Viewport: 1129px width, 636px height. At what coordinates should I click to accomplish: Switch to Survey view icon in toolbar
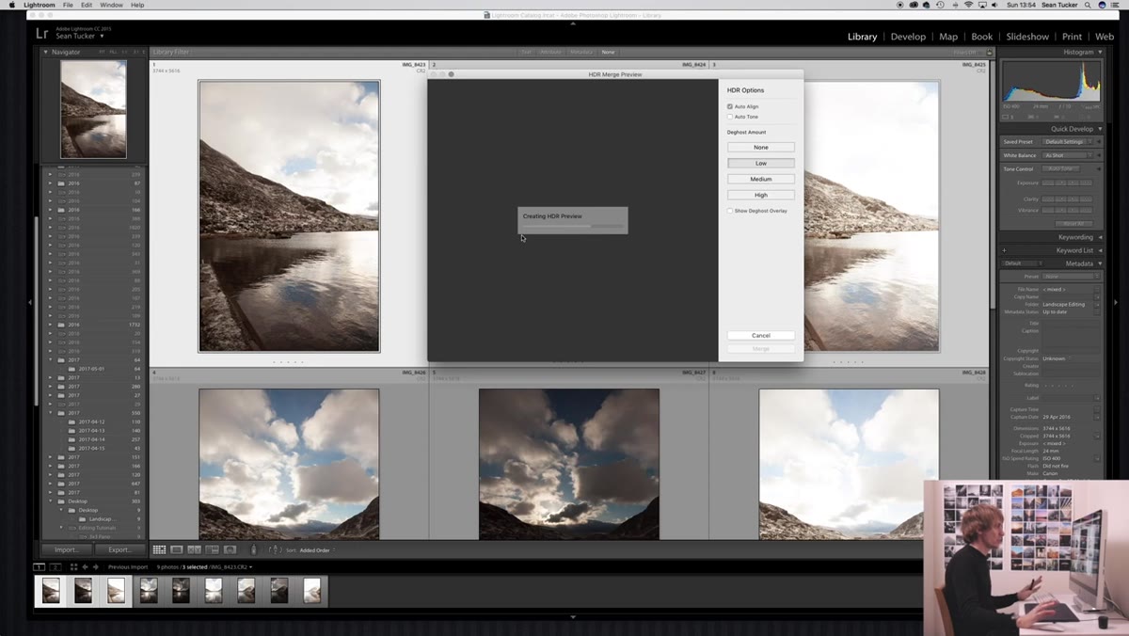[212, 549]
